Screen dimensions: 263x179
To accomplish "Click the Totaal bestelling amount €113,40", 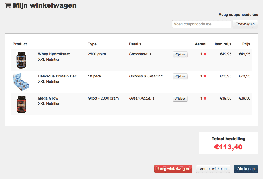I will tap(228, 147).
